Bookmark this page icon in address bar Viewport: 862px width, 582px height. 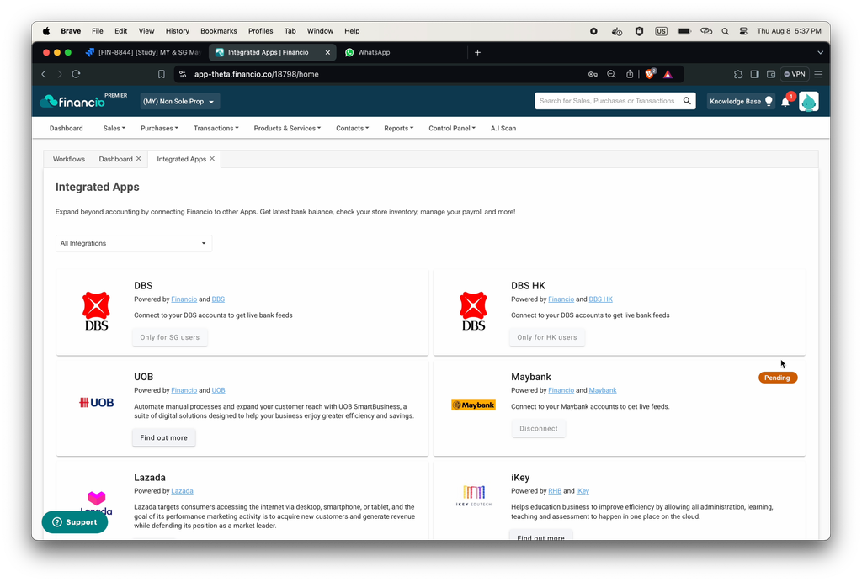tap(161, 74)
